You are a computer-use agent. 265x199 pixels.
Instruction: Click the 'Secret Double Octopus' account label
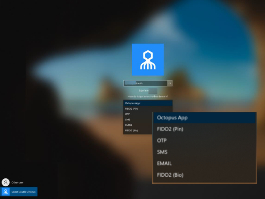point(24,192)
